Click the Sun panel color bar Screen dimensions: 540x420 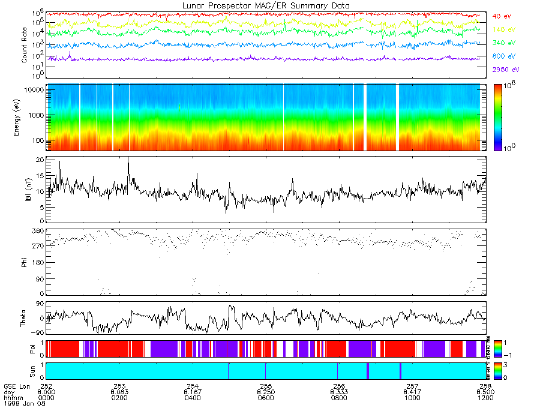[x=497, y=371]
